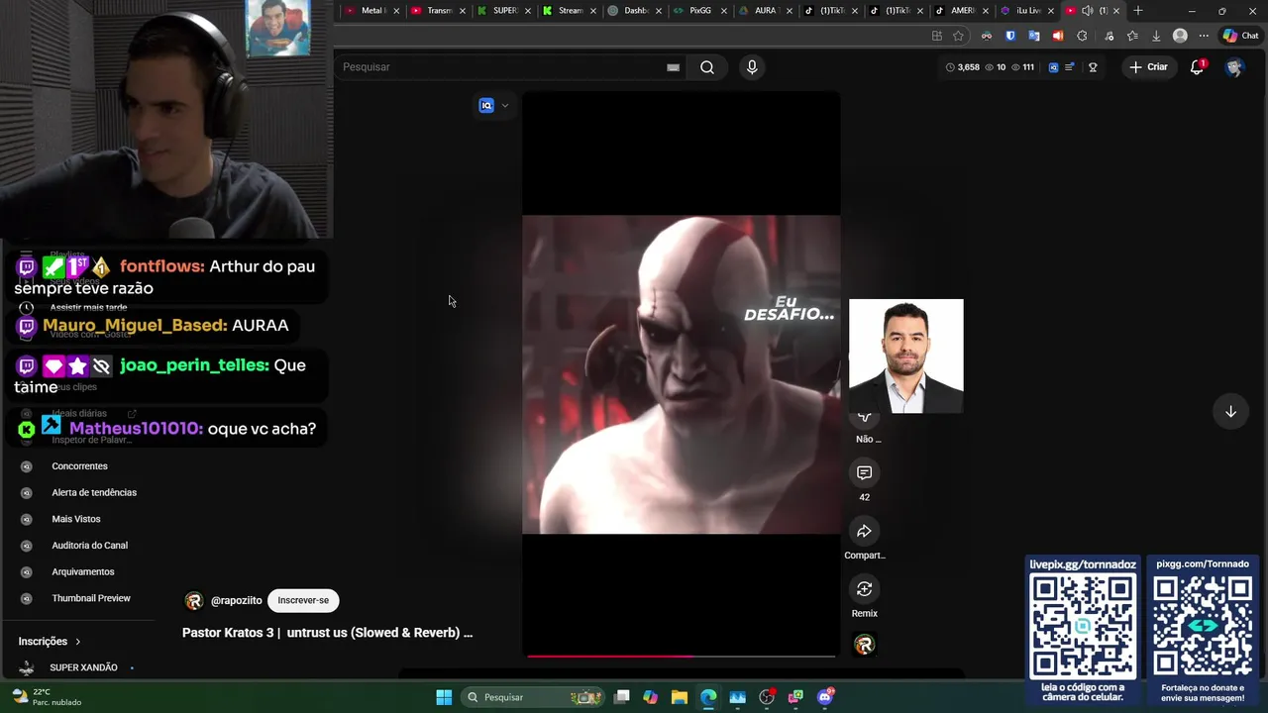Open the account avatar menu in YouTube

point(1233,67)
